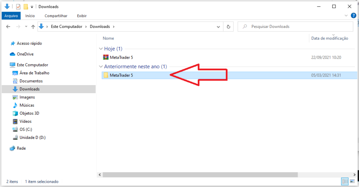This screenshot has height=187, width=359.
Task: Refresh the Downloads folder view
Action: [229, 27]
